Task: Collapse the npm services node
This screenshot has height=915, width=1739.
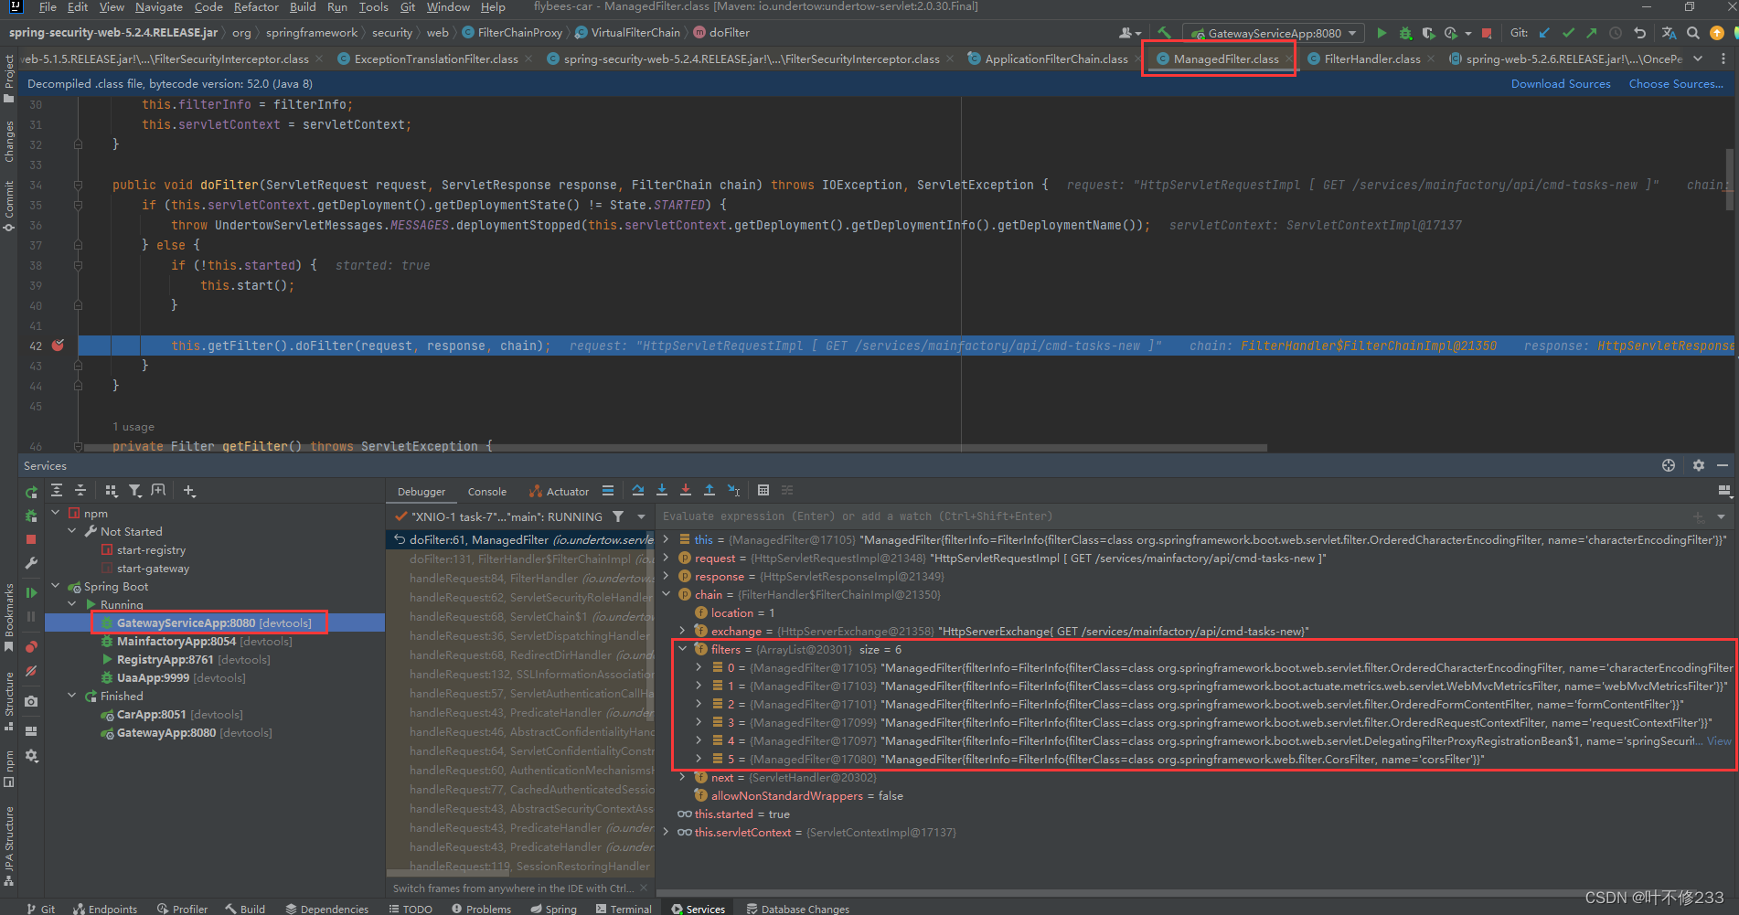Action: click(57, 513)
